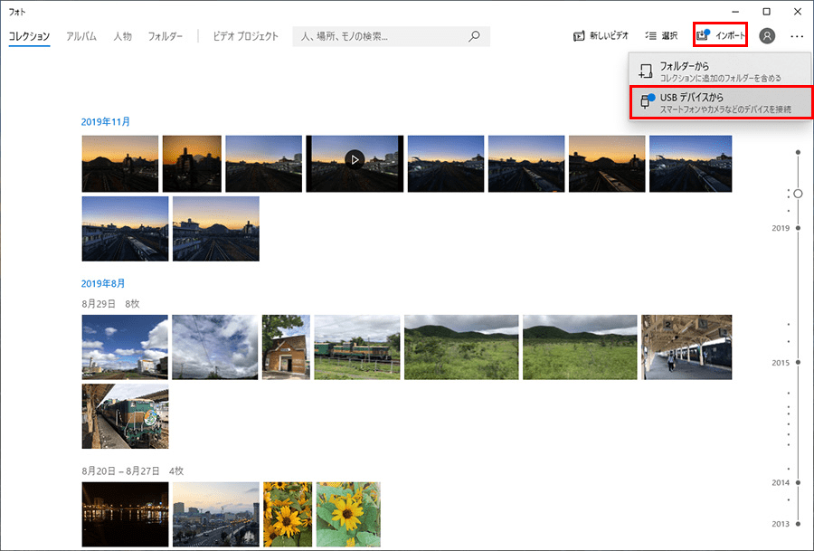Click the 選択 button
This screenshot has width=814, height=551.
tap(661, 36)
